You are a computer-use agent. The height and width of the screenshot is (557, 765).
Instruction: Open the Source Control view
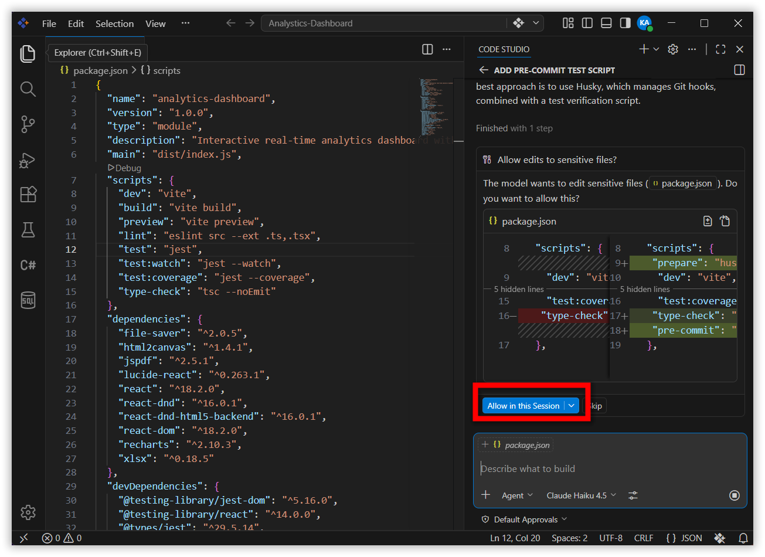pos(28,124)
